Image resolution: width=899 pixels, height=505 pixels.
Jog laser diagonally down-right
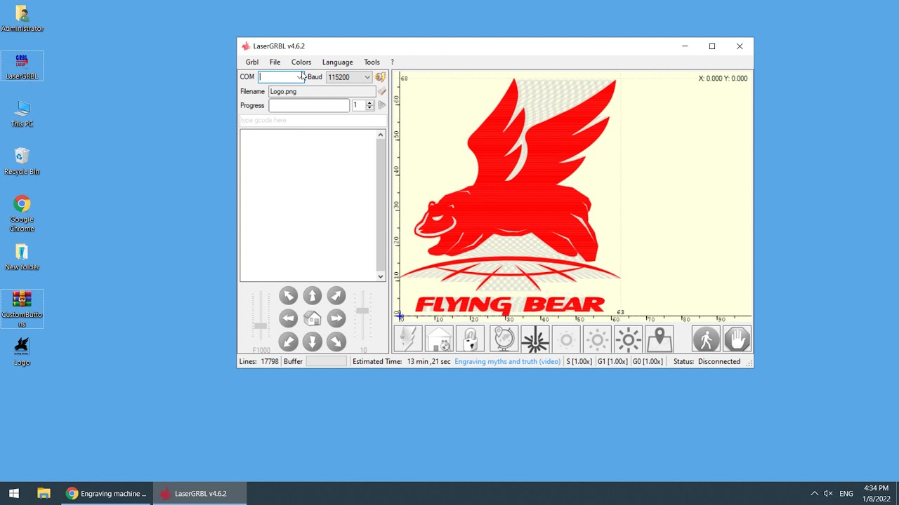pyautogui.click(x=336, y=342)
